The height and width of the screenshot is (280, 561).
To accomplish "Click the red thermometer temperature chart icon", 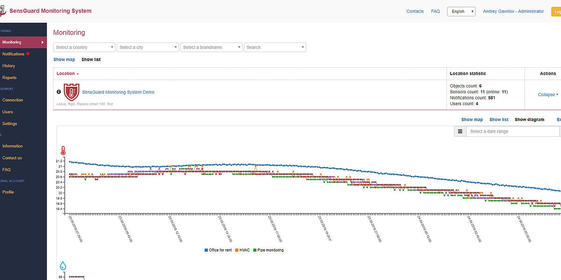I will coord(63,151).
